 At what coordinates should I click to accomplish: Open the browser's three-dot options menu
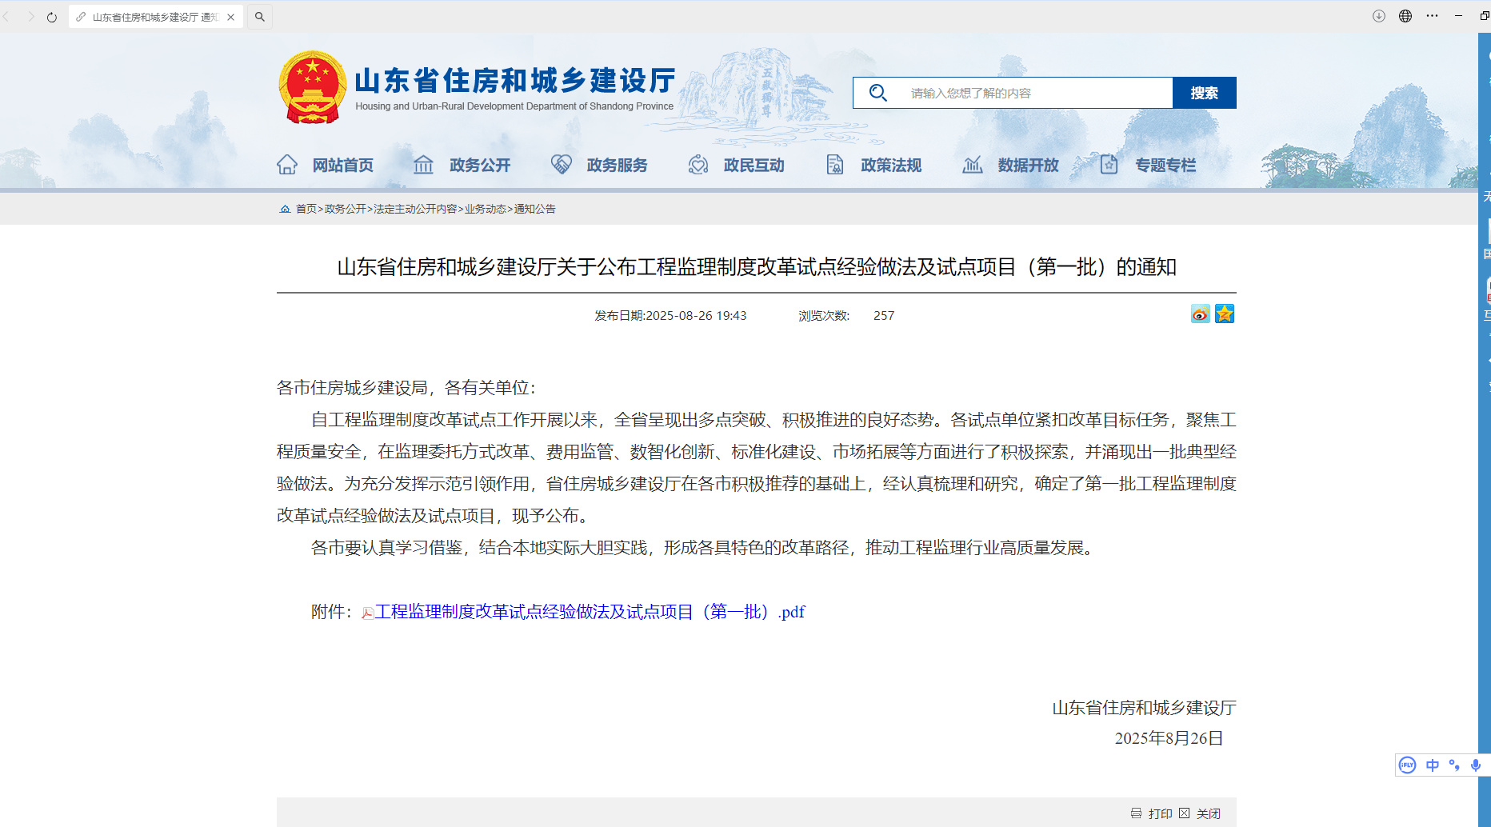click(1433, 16)
